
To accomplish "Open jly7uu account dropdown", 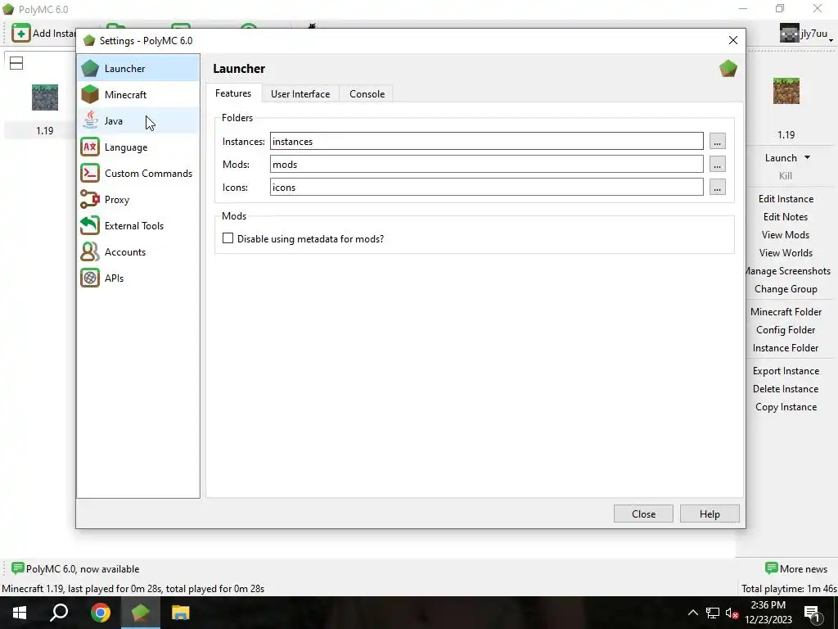I will (806, 34).
